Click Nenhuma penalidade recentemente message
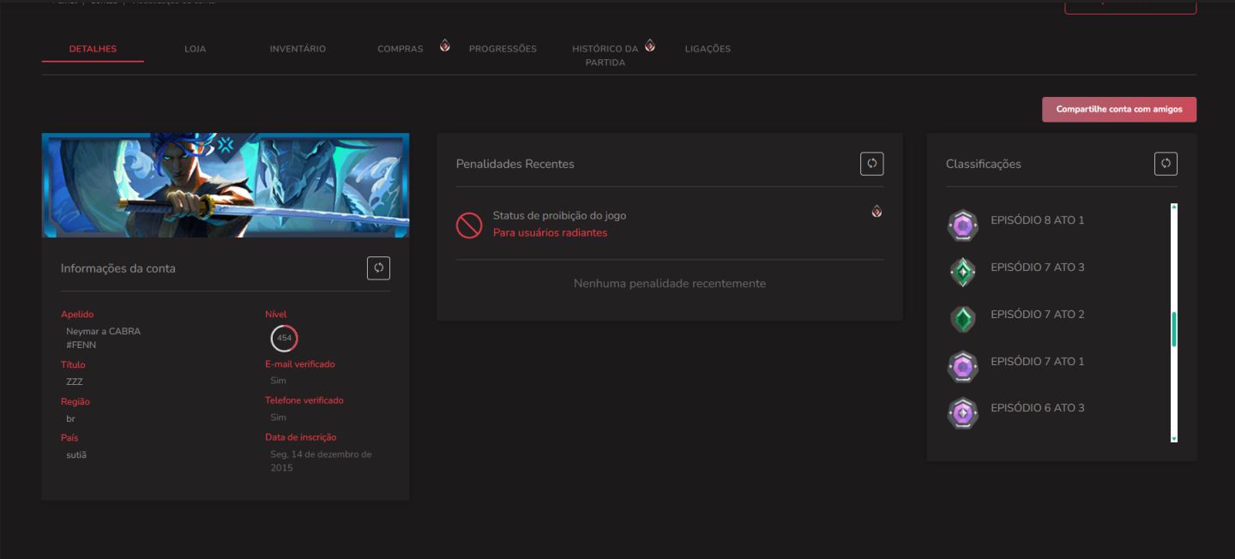Image resolution: width=1235 pixels, height=559 pixels. (669, 284)
